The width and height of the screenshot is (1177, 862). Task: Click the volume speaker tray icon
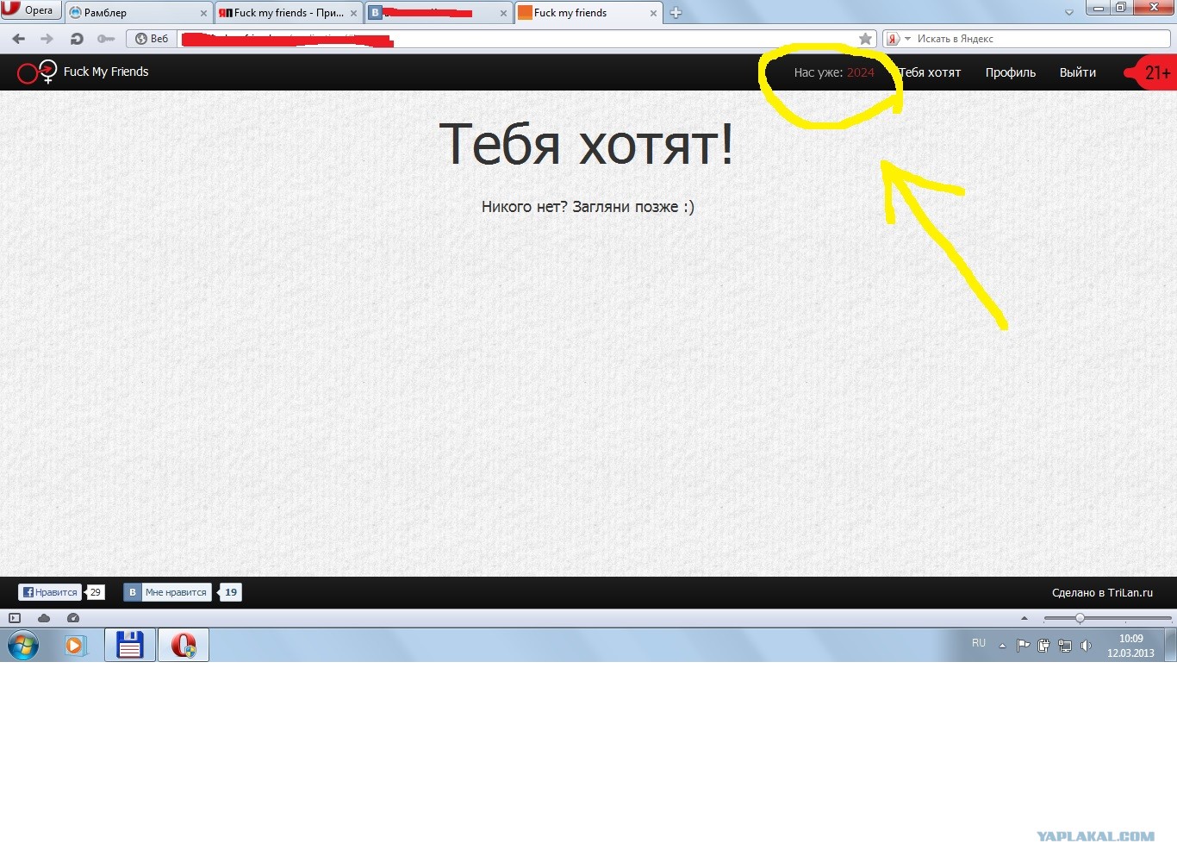(x=1086, y=646)
